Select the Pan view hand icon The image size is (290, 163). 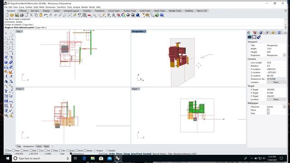point(51,15)
